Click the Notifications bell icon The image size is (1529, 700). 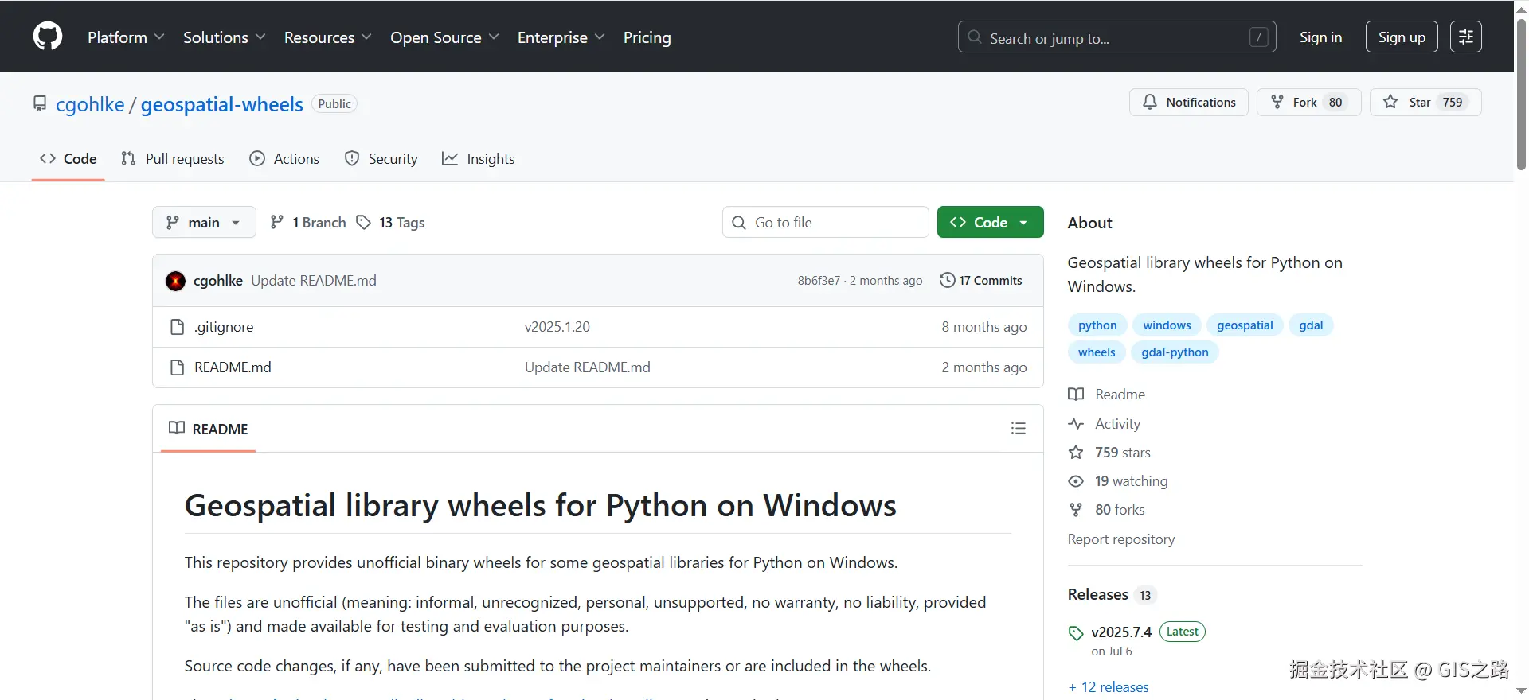[x=1150, y=103]
